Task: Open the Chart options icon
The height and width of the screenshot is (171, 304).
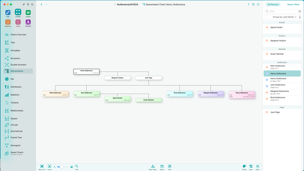Action: (x=251, y=166)
